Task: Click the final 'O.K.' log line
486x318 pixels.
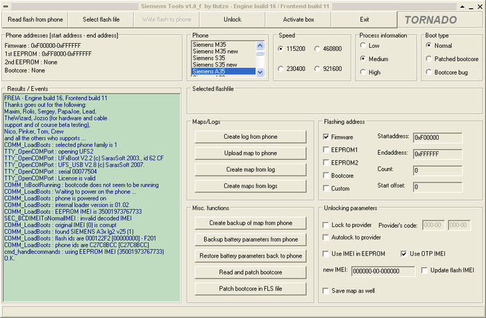Action: pyautogui.click(x=9, y=258)
